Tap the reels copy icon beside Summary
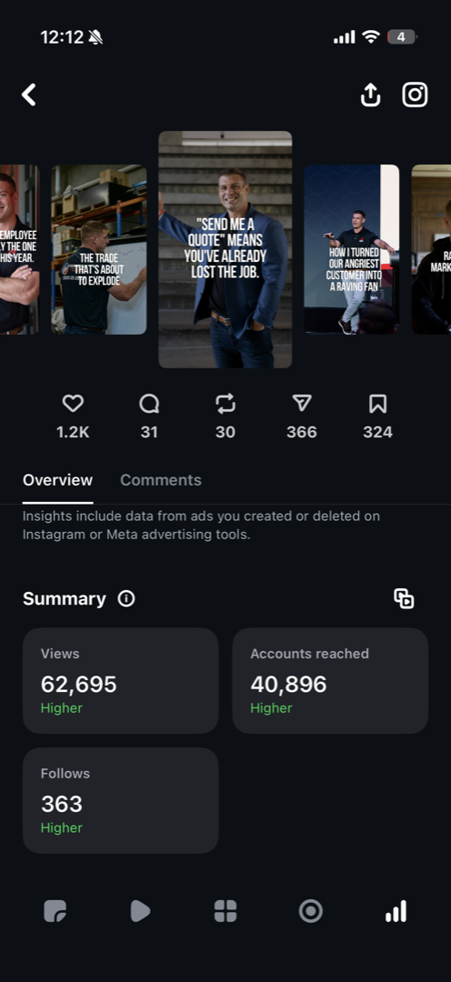This screenshot has width=451, height=982. 404,598
